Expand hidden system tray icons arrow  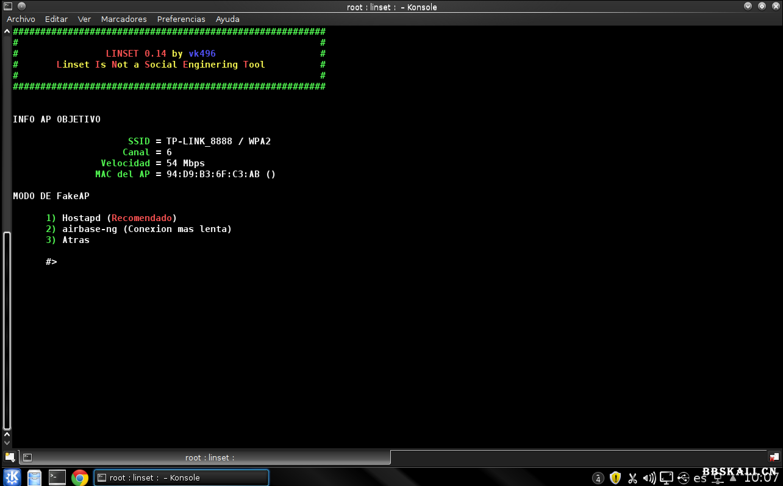click(733, 477)
